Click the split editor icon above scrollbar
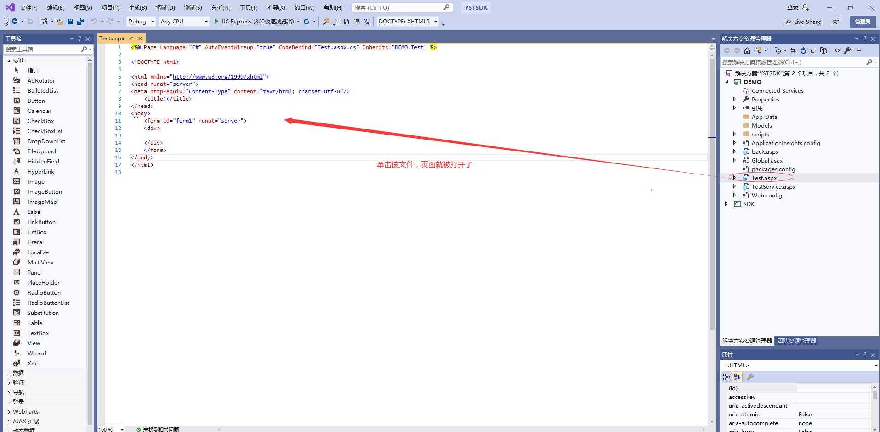The image size is (880, 432). tap(712, 47)
